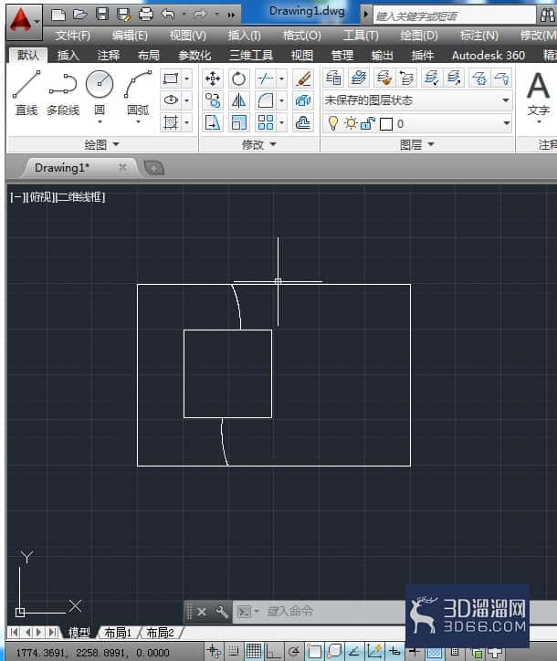Toggle Polar Tracking in status bar

coord(294,651)
